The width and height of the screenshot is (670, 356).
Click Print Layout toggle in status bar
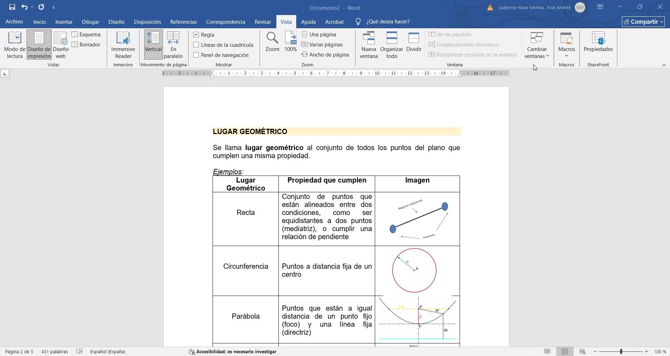(x=565, y=351)
